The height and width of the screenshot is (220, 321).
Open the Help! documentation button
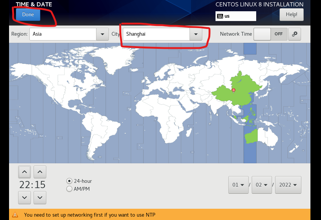tap(292, 15)
